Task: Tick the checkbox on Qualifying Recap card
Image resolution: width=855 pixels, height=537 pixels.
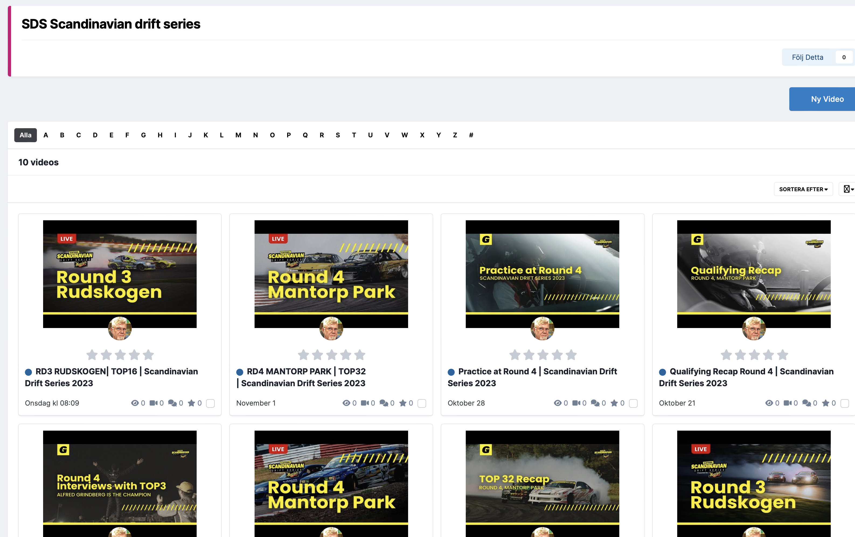Action: point(845,403)
